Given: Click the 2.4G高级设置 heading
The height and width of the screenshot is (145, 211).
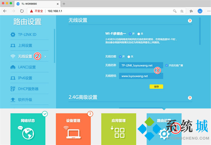Looking at the screenshot, I should 83,97.
